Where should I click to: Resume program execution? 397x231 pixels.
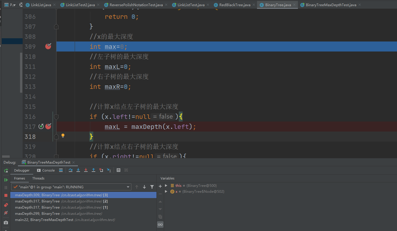(x=6, y=180)
